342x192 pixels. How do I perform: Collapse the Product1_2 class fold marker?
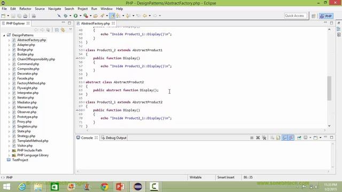84,50
